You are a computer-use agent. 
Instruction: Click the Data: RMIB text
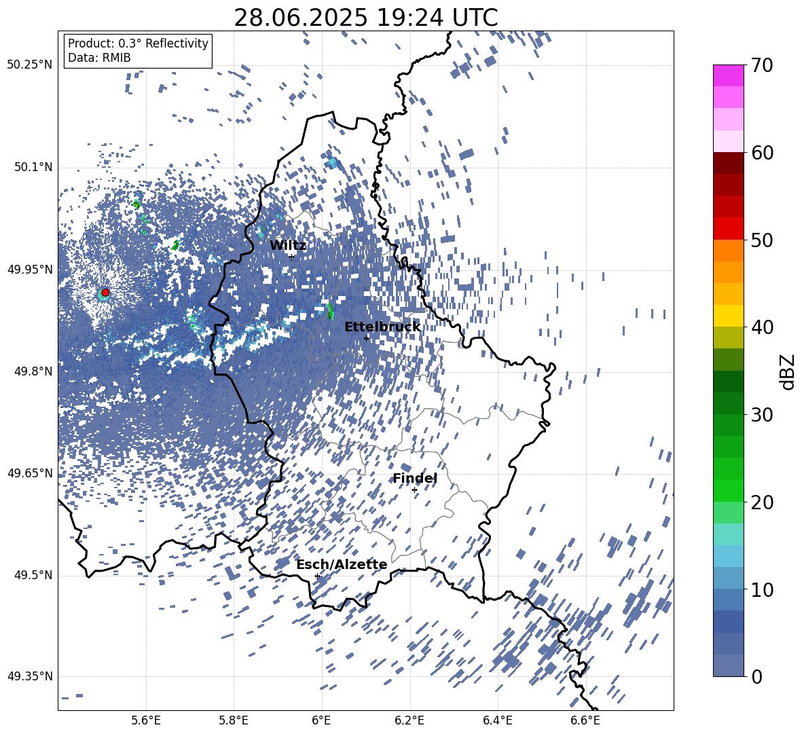click(99, 58)
